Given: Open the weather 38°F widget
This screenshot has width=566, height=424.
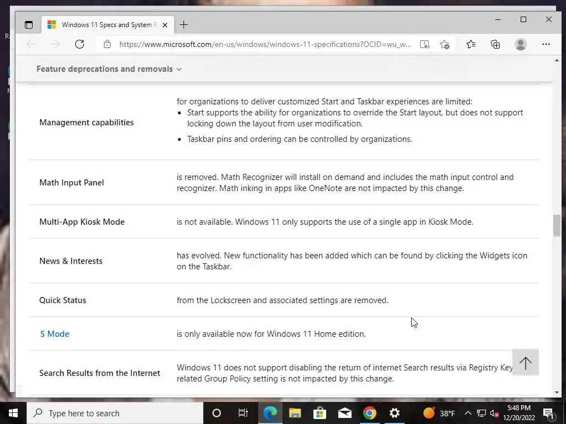Looking at the screenshot, I should [x=439, y=413].
